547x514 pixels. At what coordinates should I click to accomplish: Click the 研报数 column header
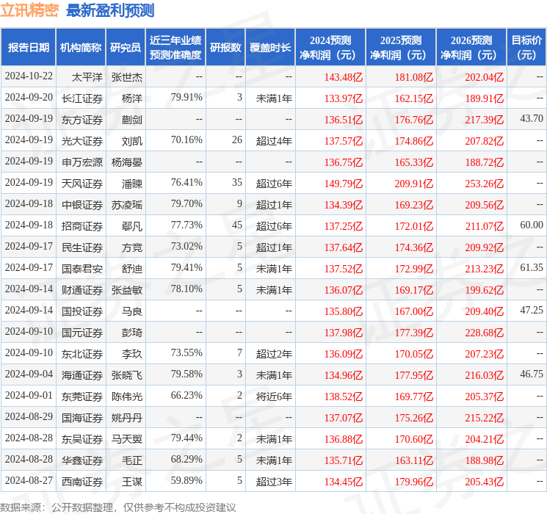click(225, 48)
